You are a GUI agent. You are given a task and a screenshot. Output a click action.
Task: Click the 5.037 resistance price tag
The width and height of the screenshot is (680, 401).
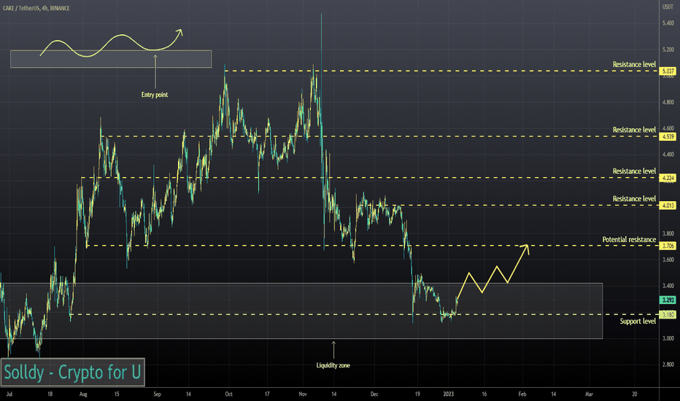(668, 71)
